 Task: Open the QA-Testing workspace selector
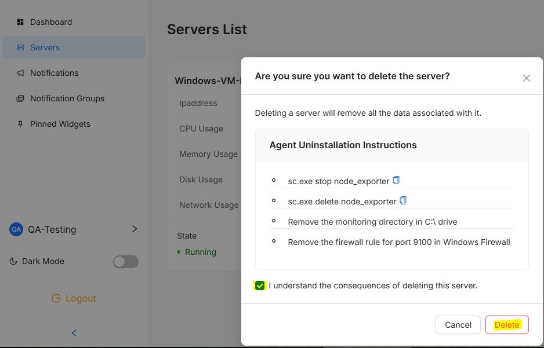74,229
